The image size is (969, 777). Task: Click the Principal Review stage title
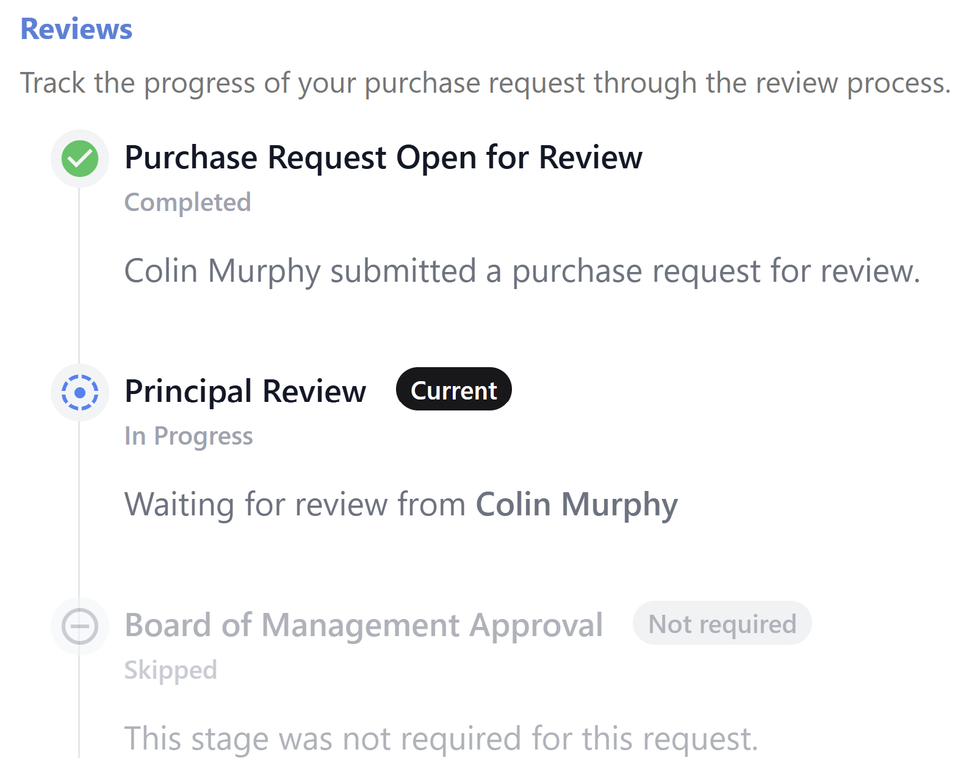coord(245,392)
